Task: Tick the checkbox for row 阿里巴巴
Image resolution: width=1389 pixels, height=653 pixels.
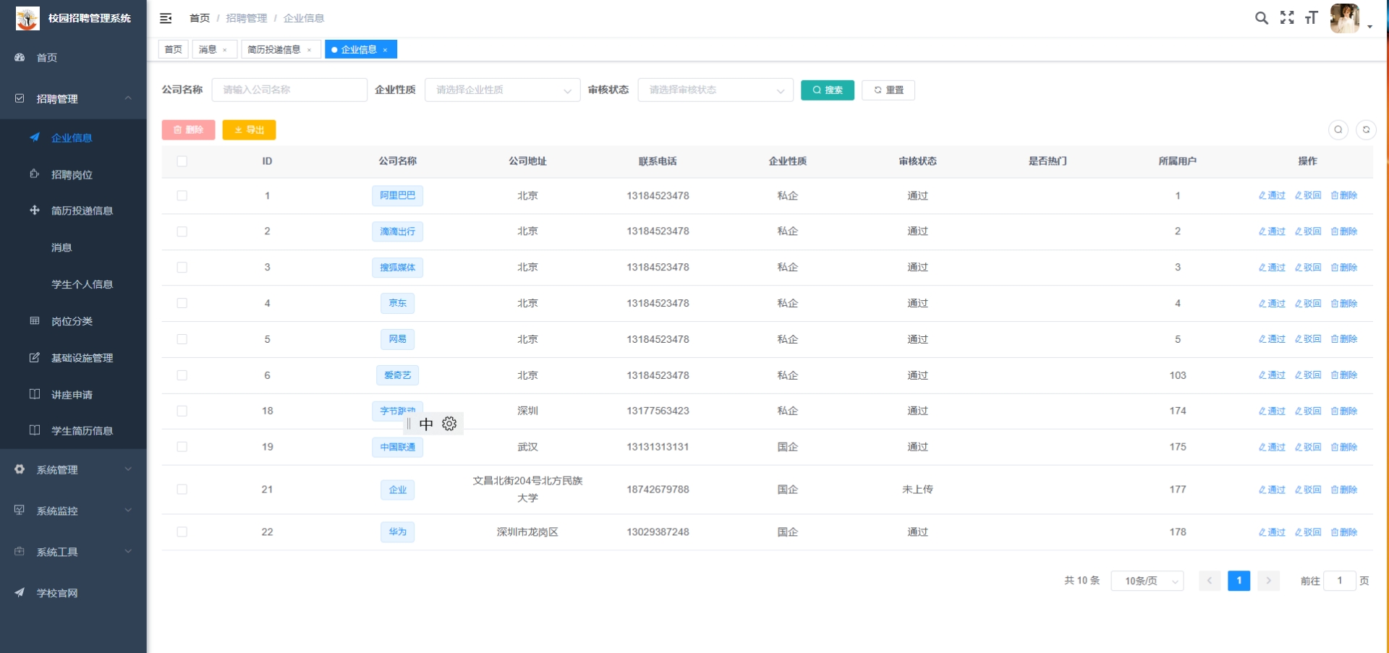Action: [x=182, y=196]
